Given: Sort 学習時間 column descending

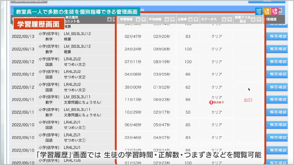Looking at the screenshot, I should [x=144, y=19].
